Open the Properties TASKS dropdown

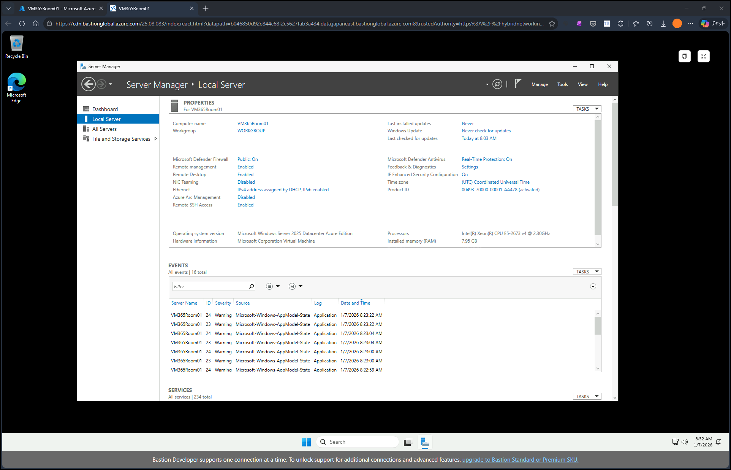point(587,109)
